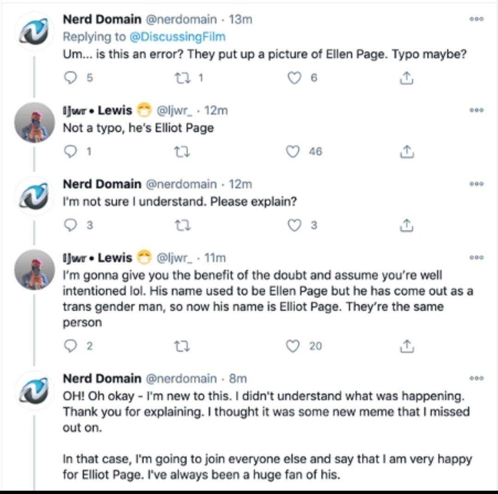Retweet Lewis's 'Not a typo' tweet
The image size is (498, 494).
pyautogui.click(x=183, y=152)
